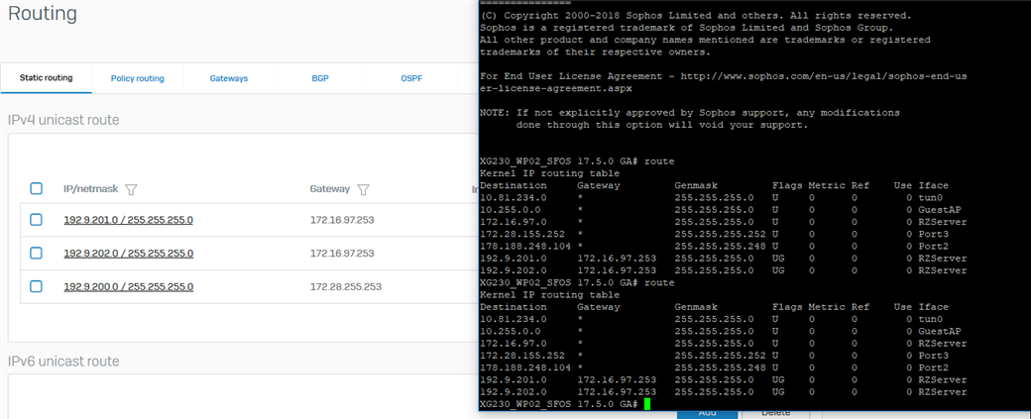This screenshot has width=1031, height=419.
Task: Switch to the BGP tab
Action: pos(320,79)
